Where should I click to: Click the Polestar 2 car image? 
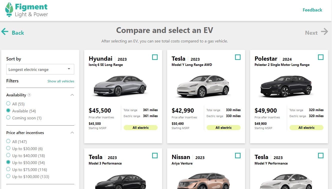click(x=286, y=86)
